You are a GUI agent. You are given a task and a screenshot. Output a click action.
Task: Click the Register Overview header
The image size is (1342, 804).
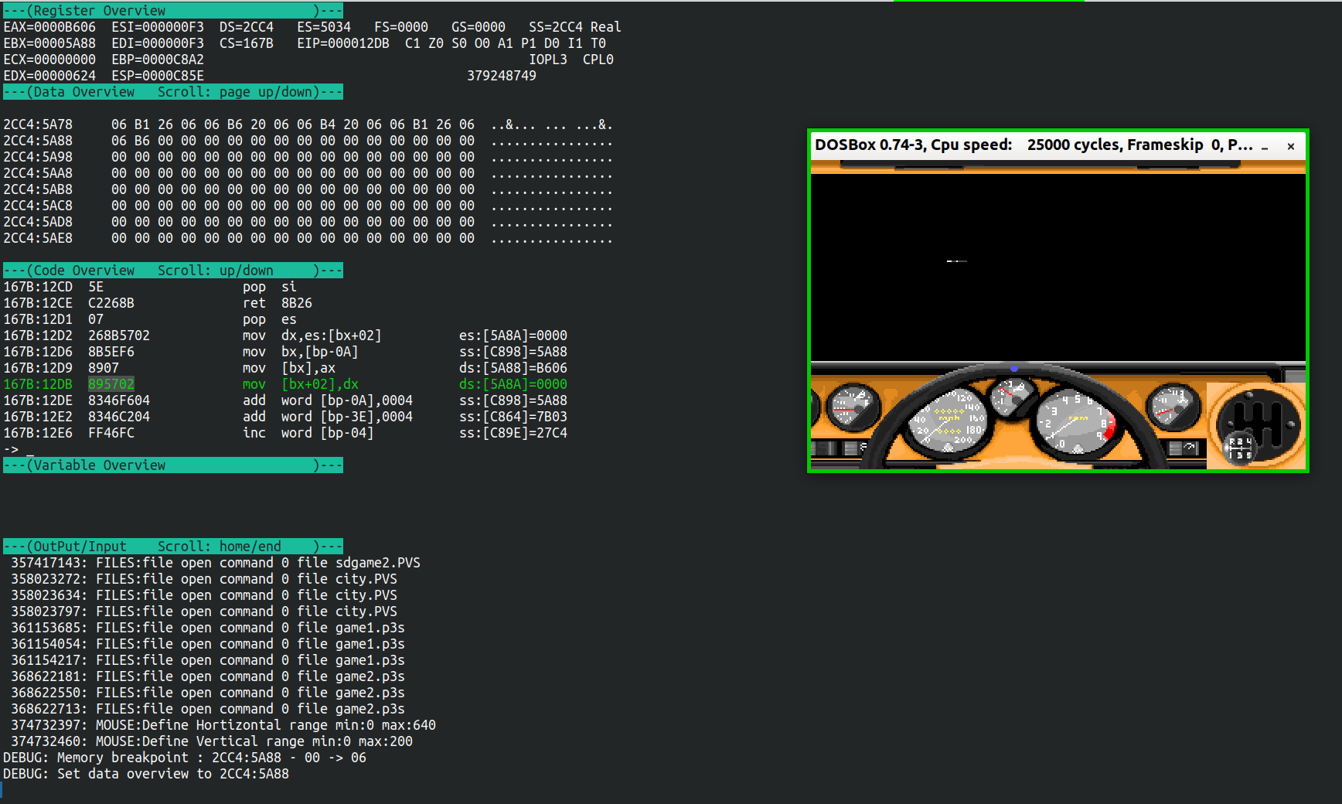click(173, 11)
